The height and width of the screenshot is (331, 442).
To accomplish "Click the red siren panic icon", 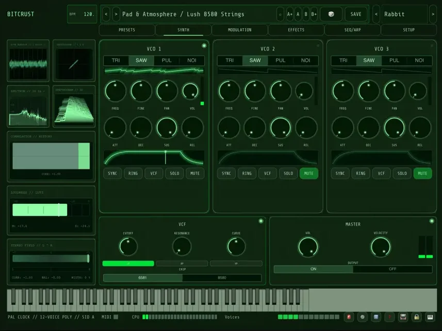I will (x=349, y=317).
